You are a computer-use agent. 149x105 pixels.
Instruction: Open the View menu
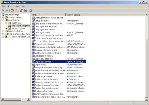coord(18,6)
